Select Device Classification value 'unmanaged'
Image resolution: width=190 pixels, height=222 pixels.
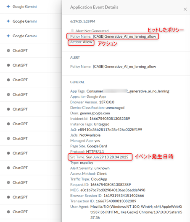pyautogui.click(x=115, y=108)
